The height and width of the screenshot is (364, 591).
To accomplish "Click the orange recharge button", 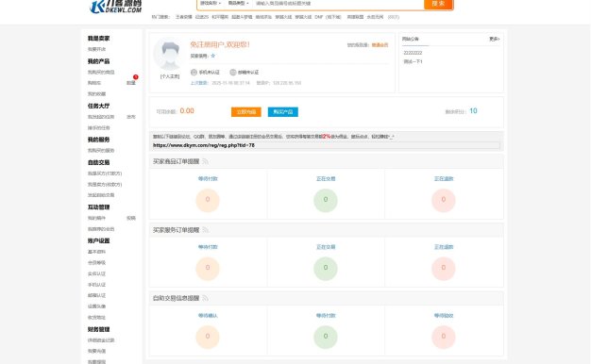I will coord(246,112).
